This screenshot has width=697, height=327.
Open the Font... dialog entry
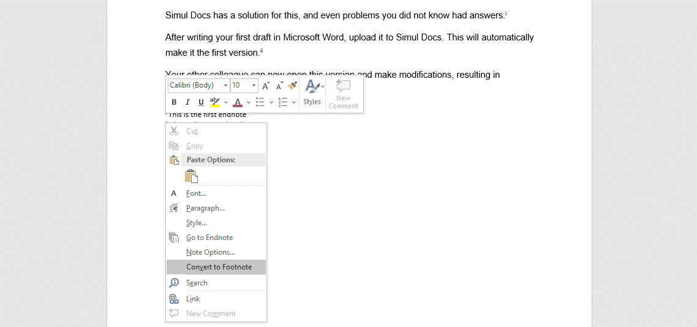point(216,194)
